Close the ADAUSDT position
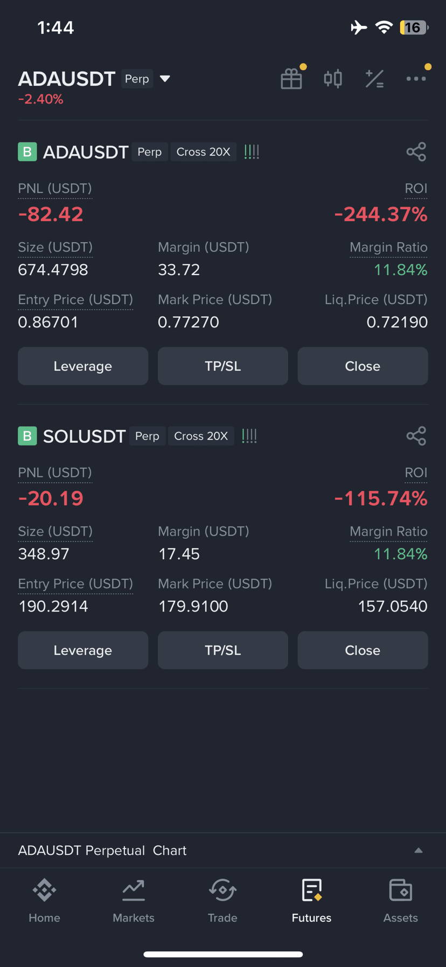This screenshot has height=967, width=446. [x=363, y=366]
